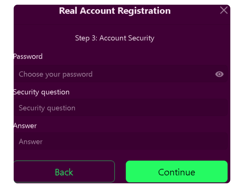Activate the security answer entry box
Viewport: 244px width, 188px height.
point(119,142)
